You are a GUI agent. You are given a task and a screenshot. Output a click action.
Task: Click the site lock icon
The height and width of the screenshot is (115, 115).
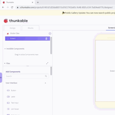[18, 7]
